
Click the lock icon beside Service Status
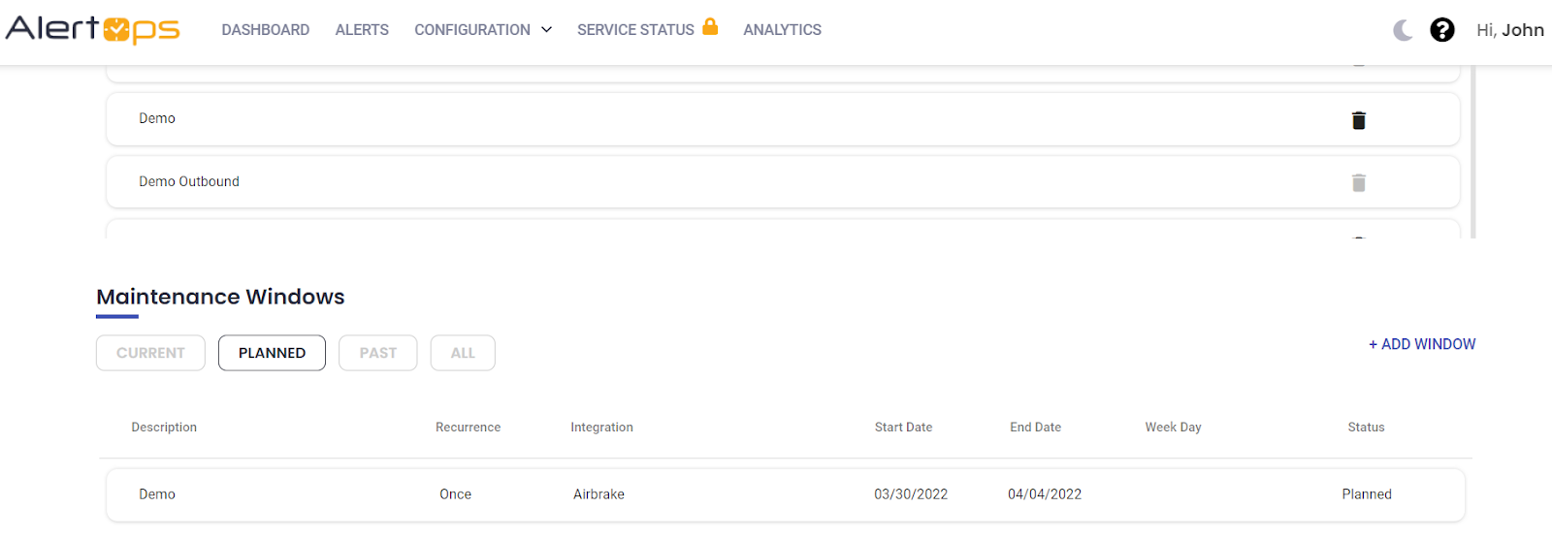tap(710, 27)
